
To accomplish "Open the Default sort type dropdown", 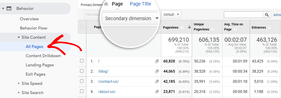I will (x=171, y=15).
